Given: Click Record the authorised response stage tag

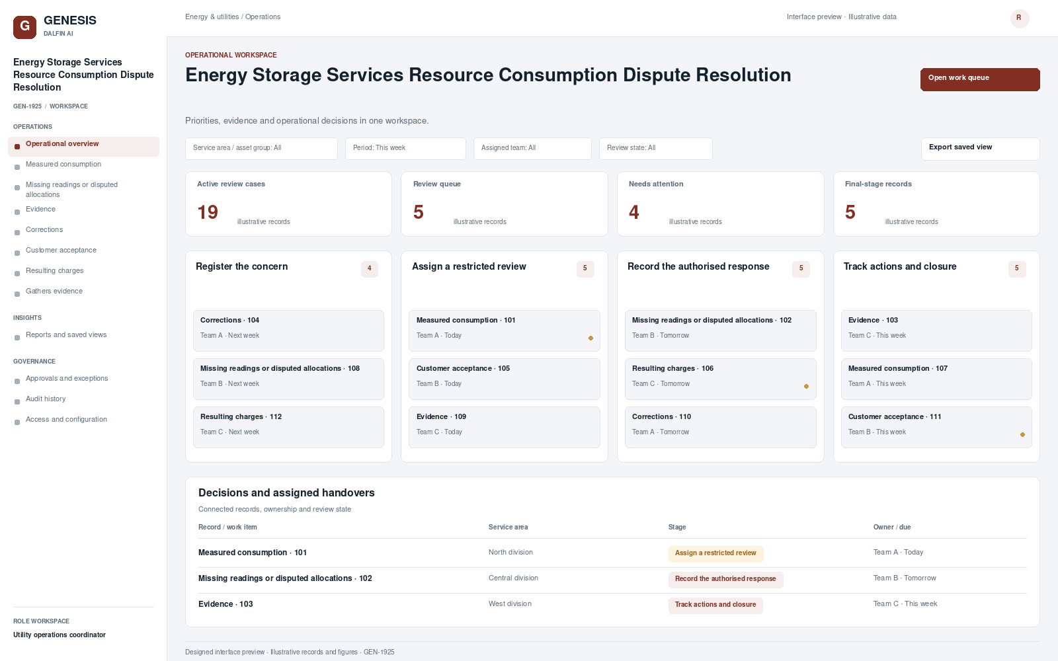Looking at the screenshot, I should click(x=725, y=579).
